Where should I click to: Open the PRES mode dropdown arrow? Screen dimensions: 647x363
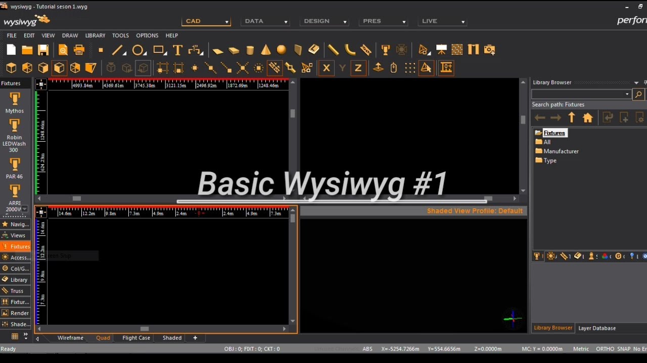[404, 22]
